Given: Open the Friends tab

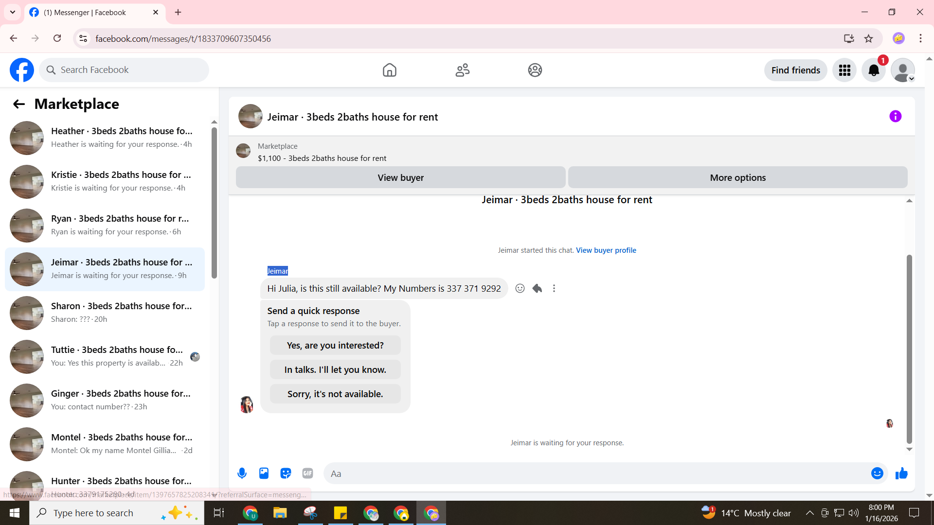Looking at the screenshot, I should tap(462, 70).
